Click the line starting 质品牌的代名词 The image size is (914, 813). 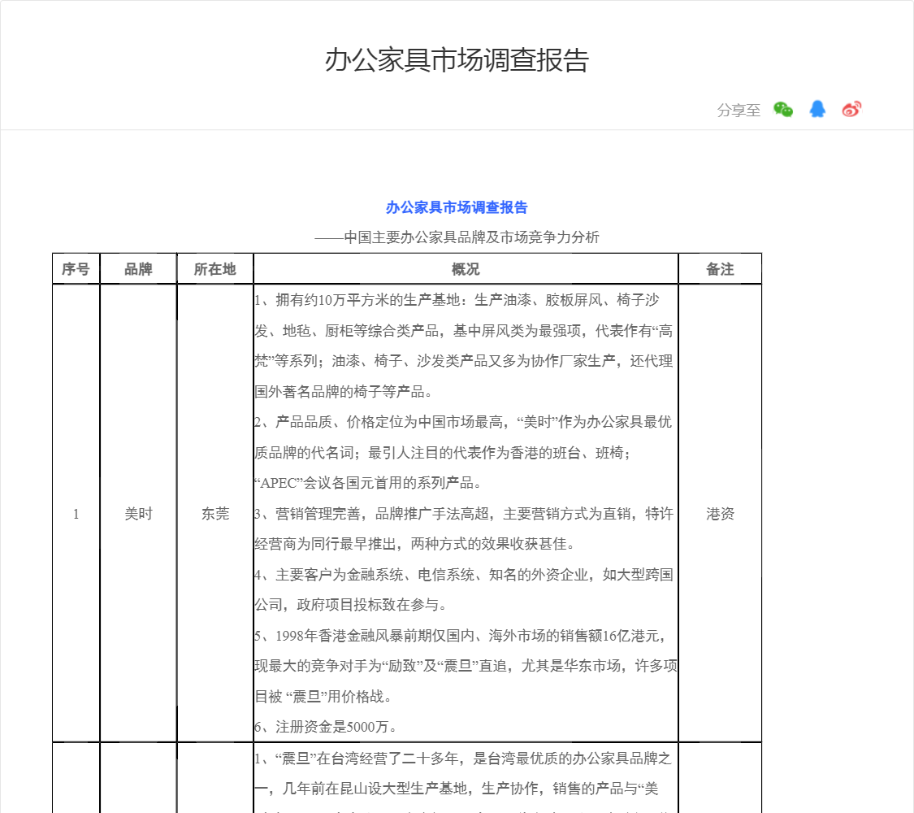coord(443,453)
